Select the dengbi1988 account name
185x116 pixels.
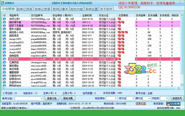click(x=15, y=52)
